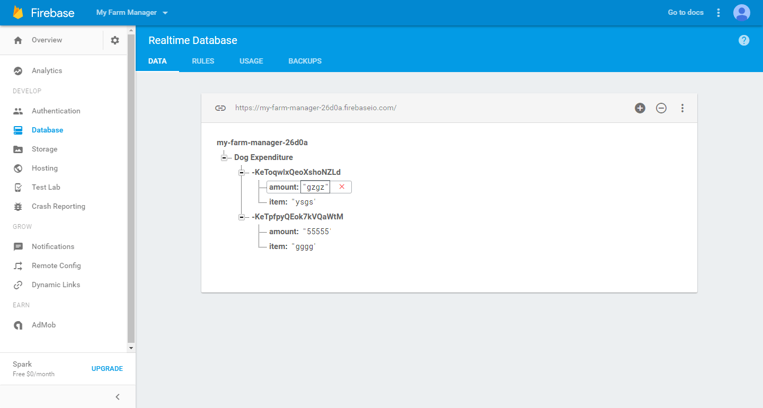Open Storage from the sidebar
This screenshot has height=408, width=763.
click(x=45, y=149)
